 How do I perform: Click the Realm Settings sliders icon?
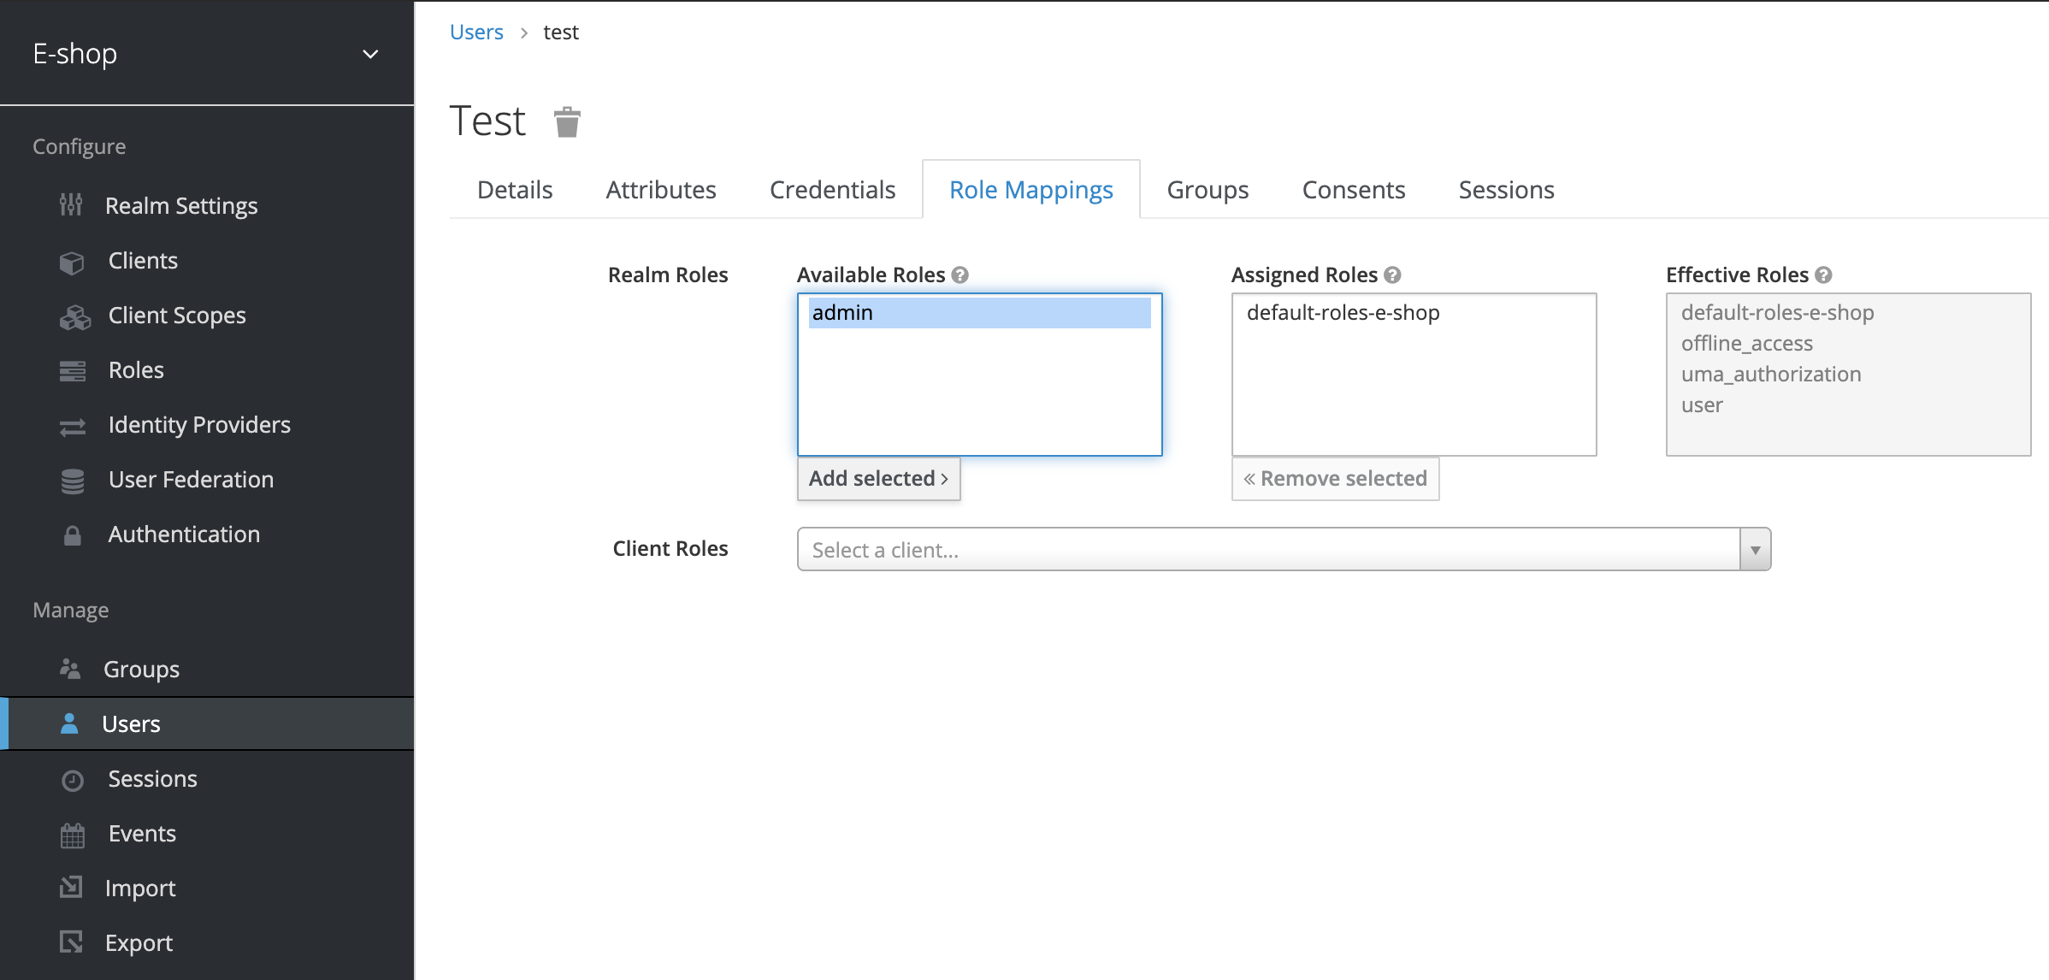[x=71, y=205]
